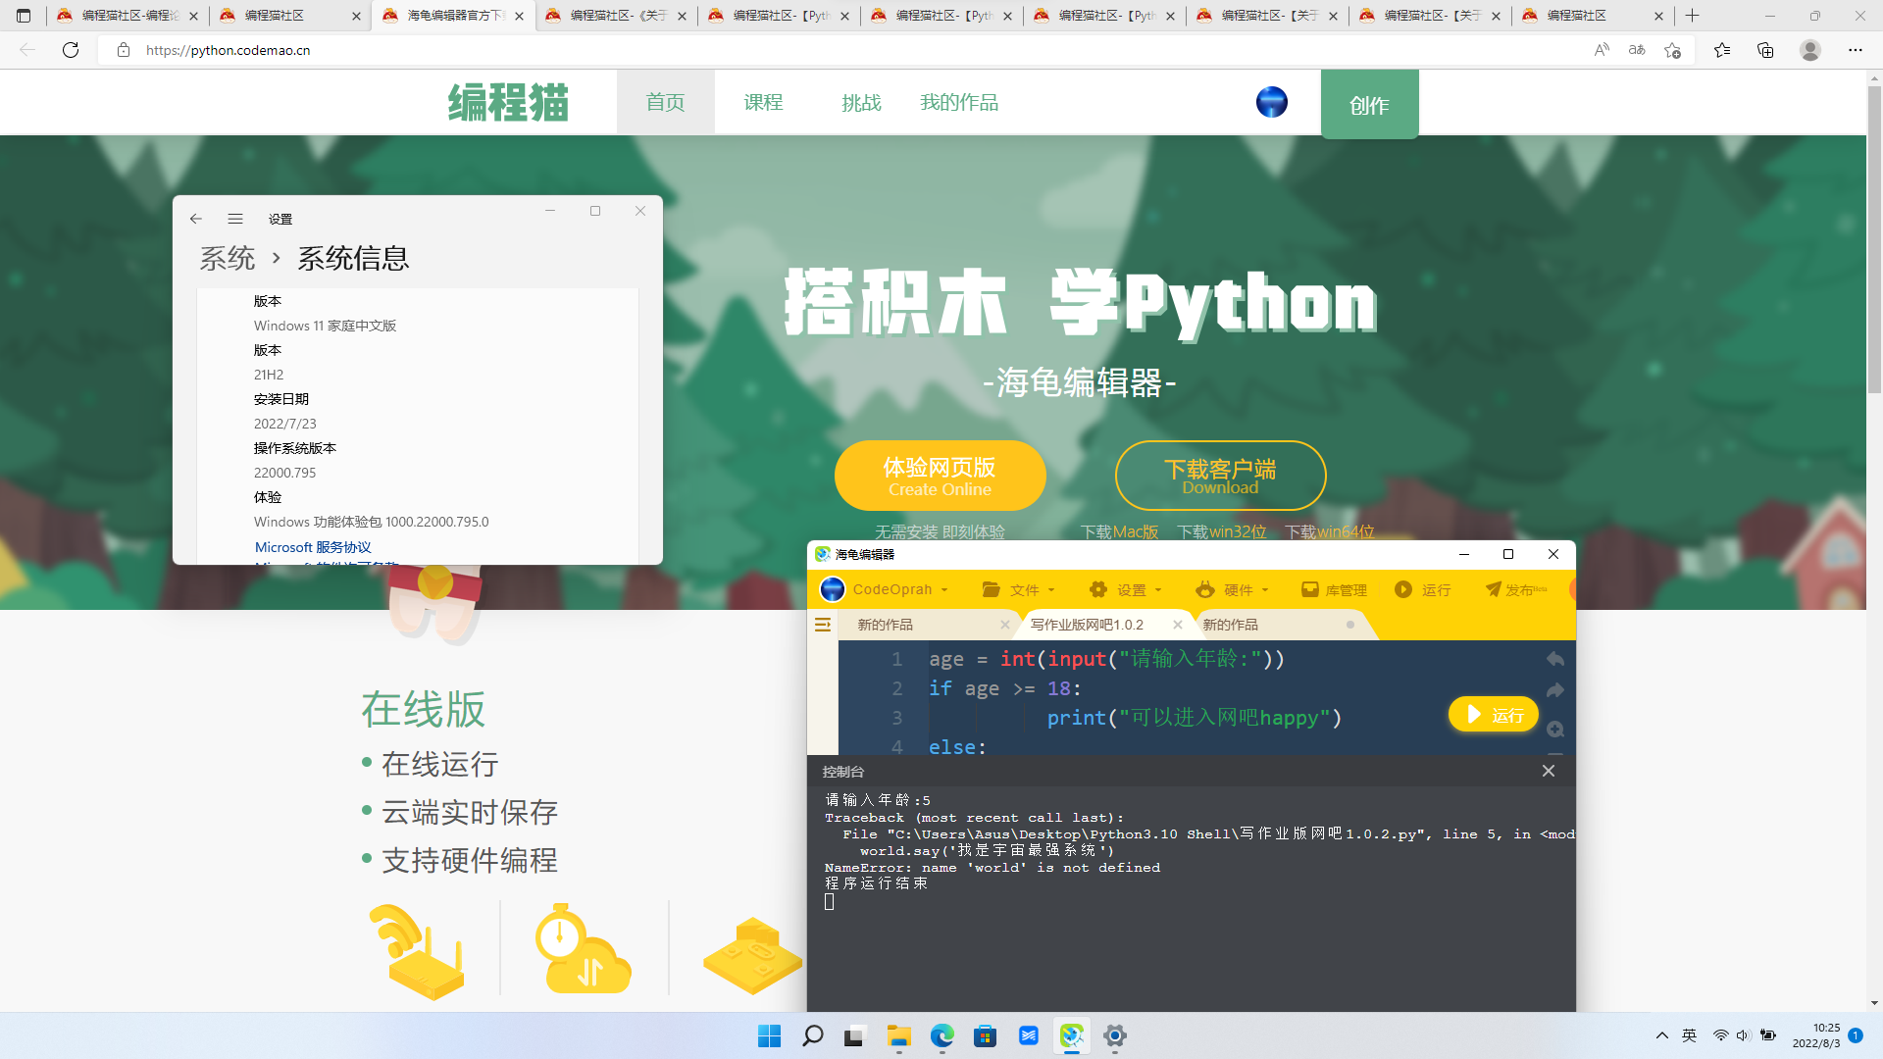Switch to the 写作业版网吧1.0.2 editor tab
The image size is (1883, 1059).
click(1088, 625)
